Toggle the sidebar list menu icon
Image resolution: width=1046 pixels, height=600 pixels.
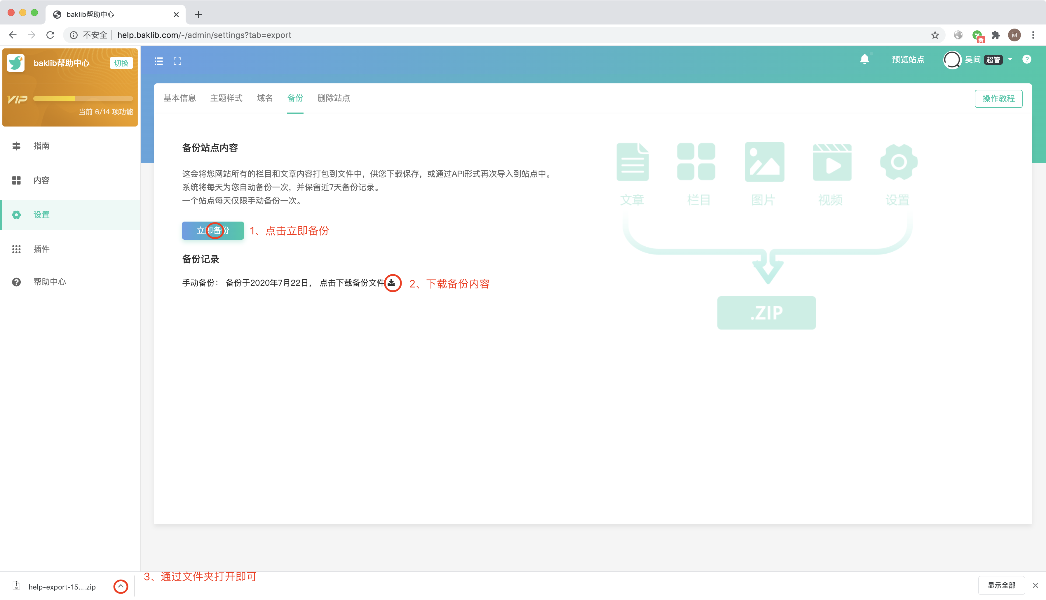point(159,62)
